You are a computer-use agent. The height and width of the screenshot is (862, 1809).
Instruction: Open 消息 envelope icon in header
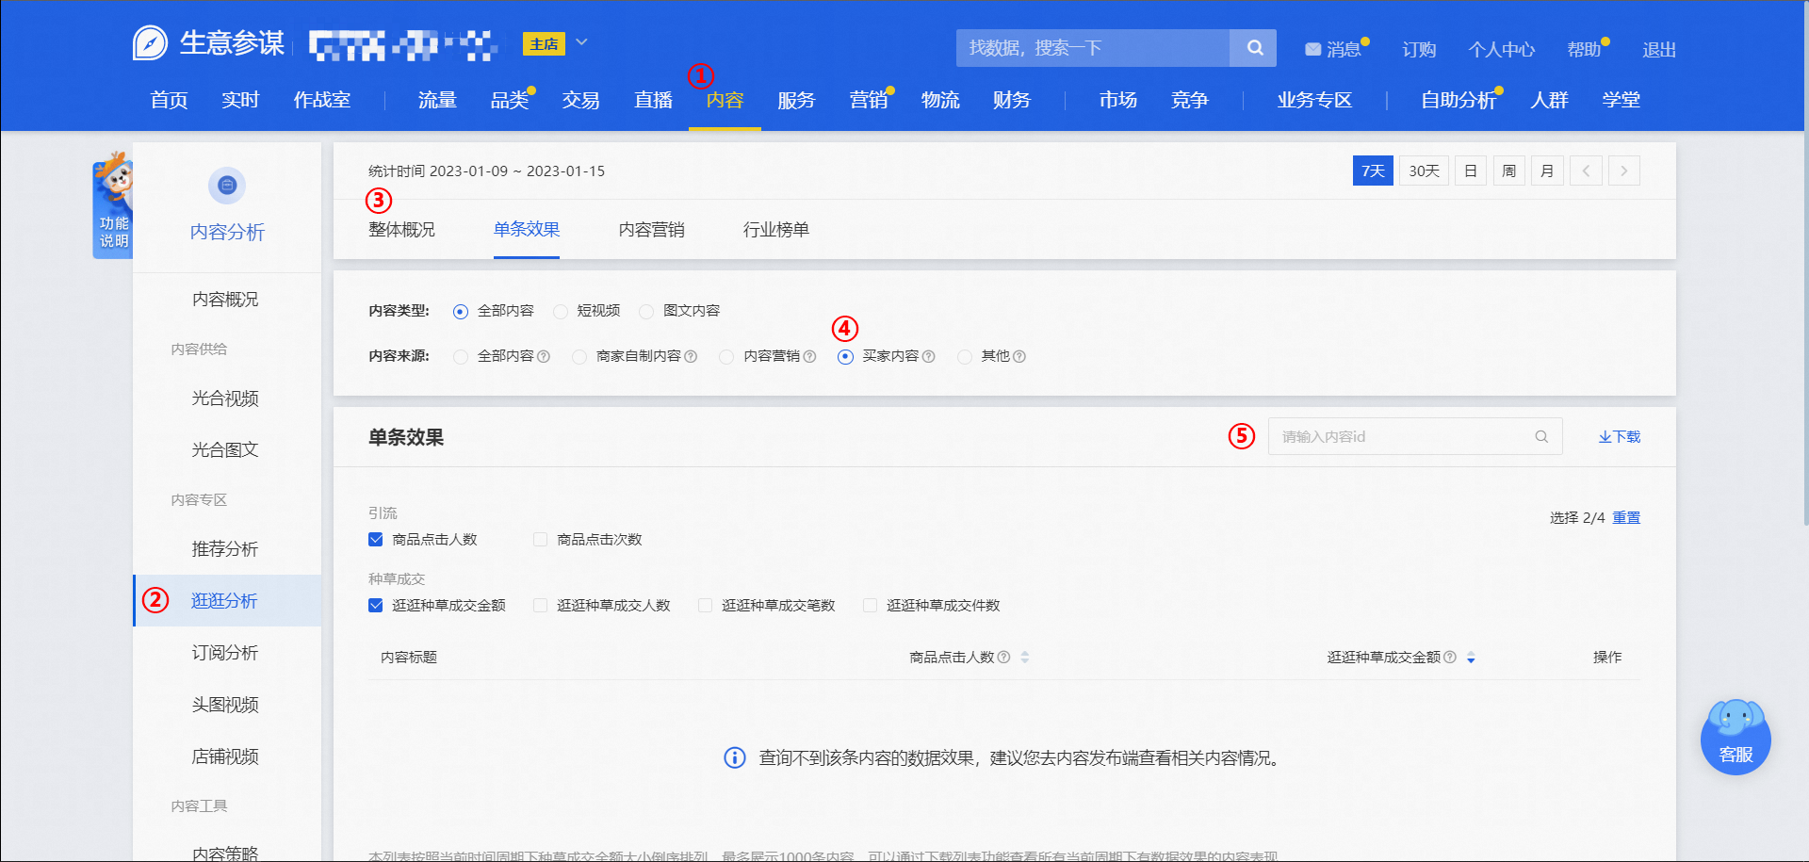tap(1312, 49)
